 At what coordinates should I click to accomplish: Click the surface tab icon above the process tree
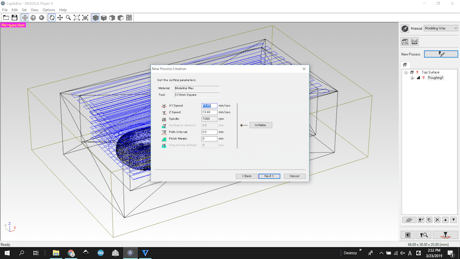coord(405,65)
